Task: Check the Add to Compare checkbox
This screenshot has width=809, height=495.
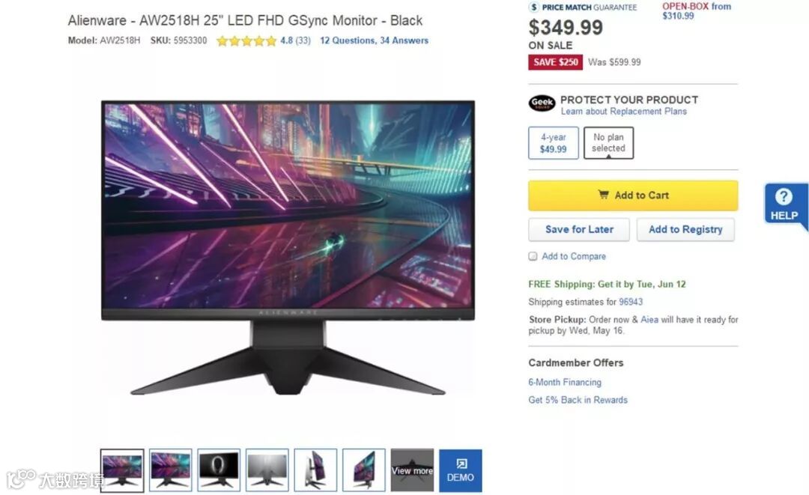Action: point(533,256)
